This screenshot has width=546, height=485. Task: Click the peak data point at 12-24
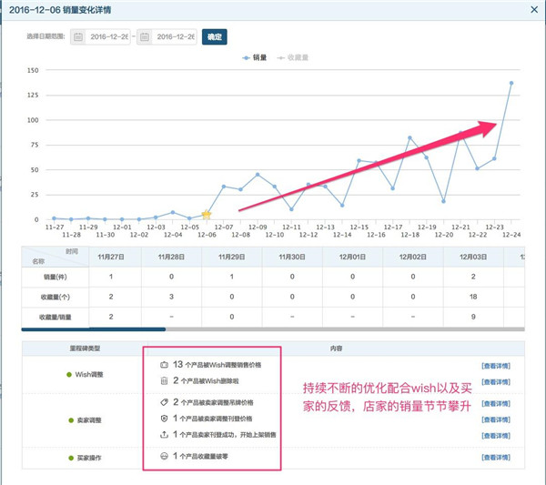[x=511, y=83]
